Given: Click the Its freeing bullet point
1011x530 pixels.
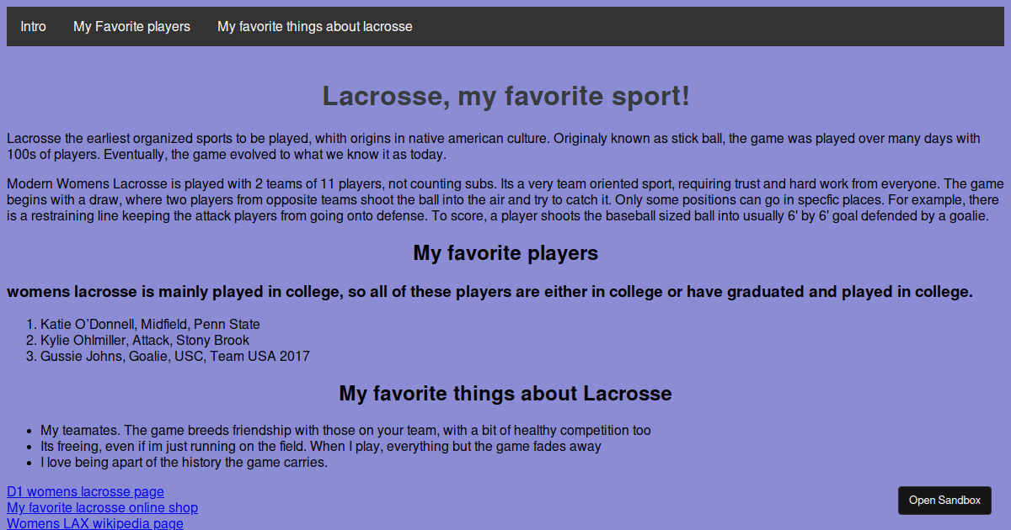Looking at the screenshot, I should point(320,446).
